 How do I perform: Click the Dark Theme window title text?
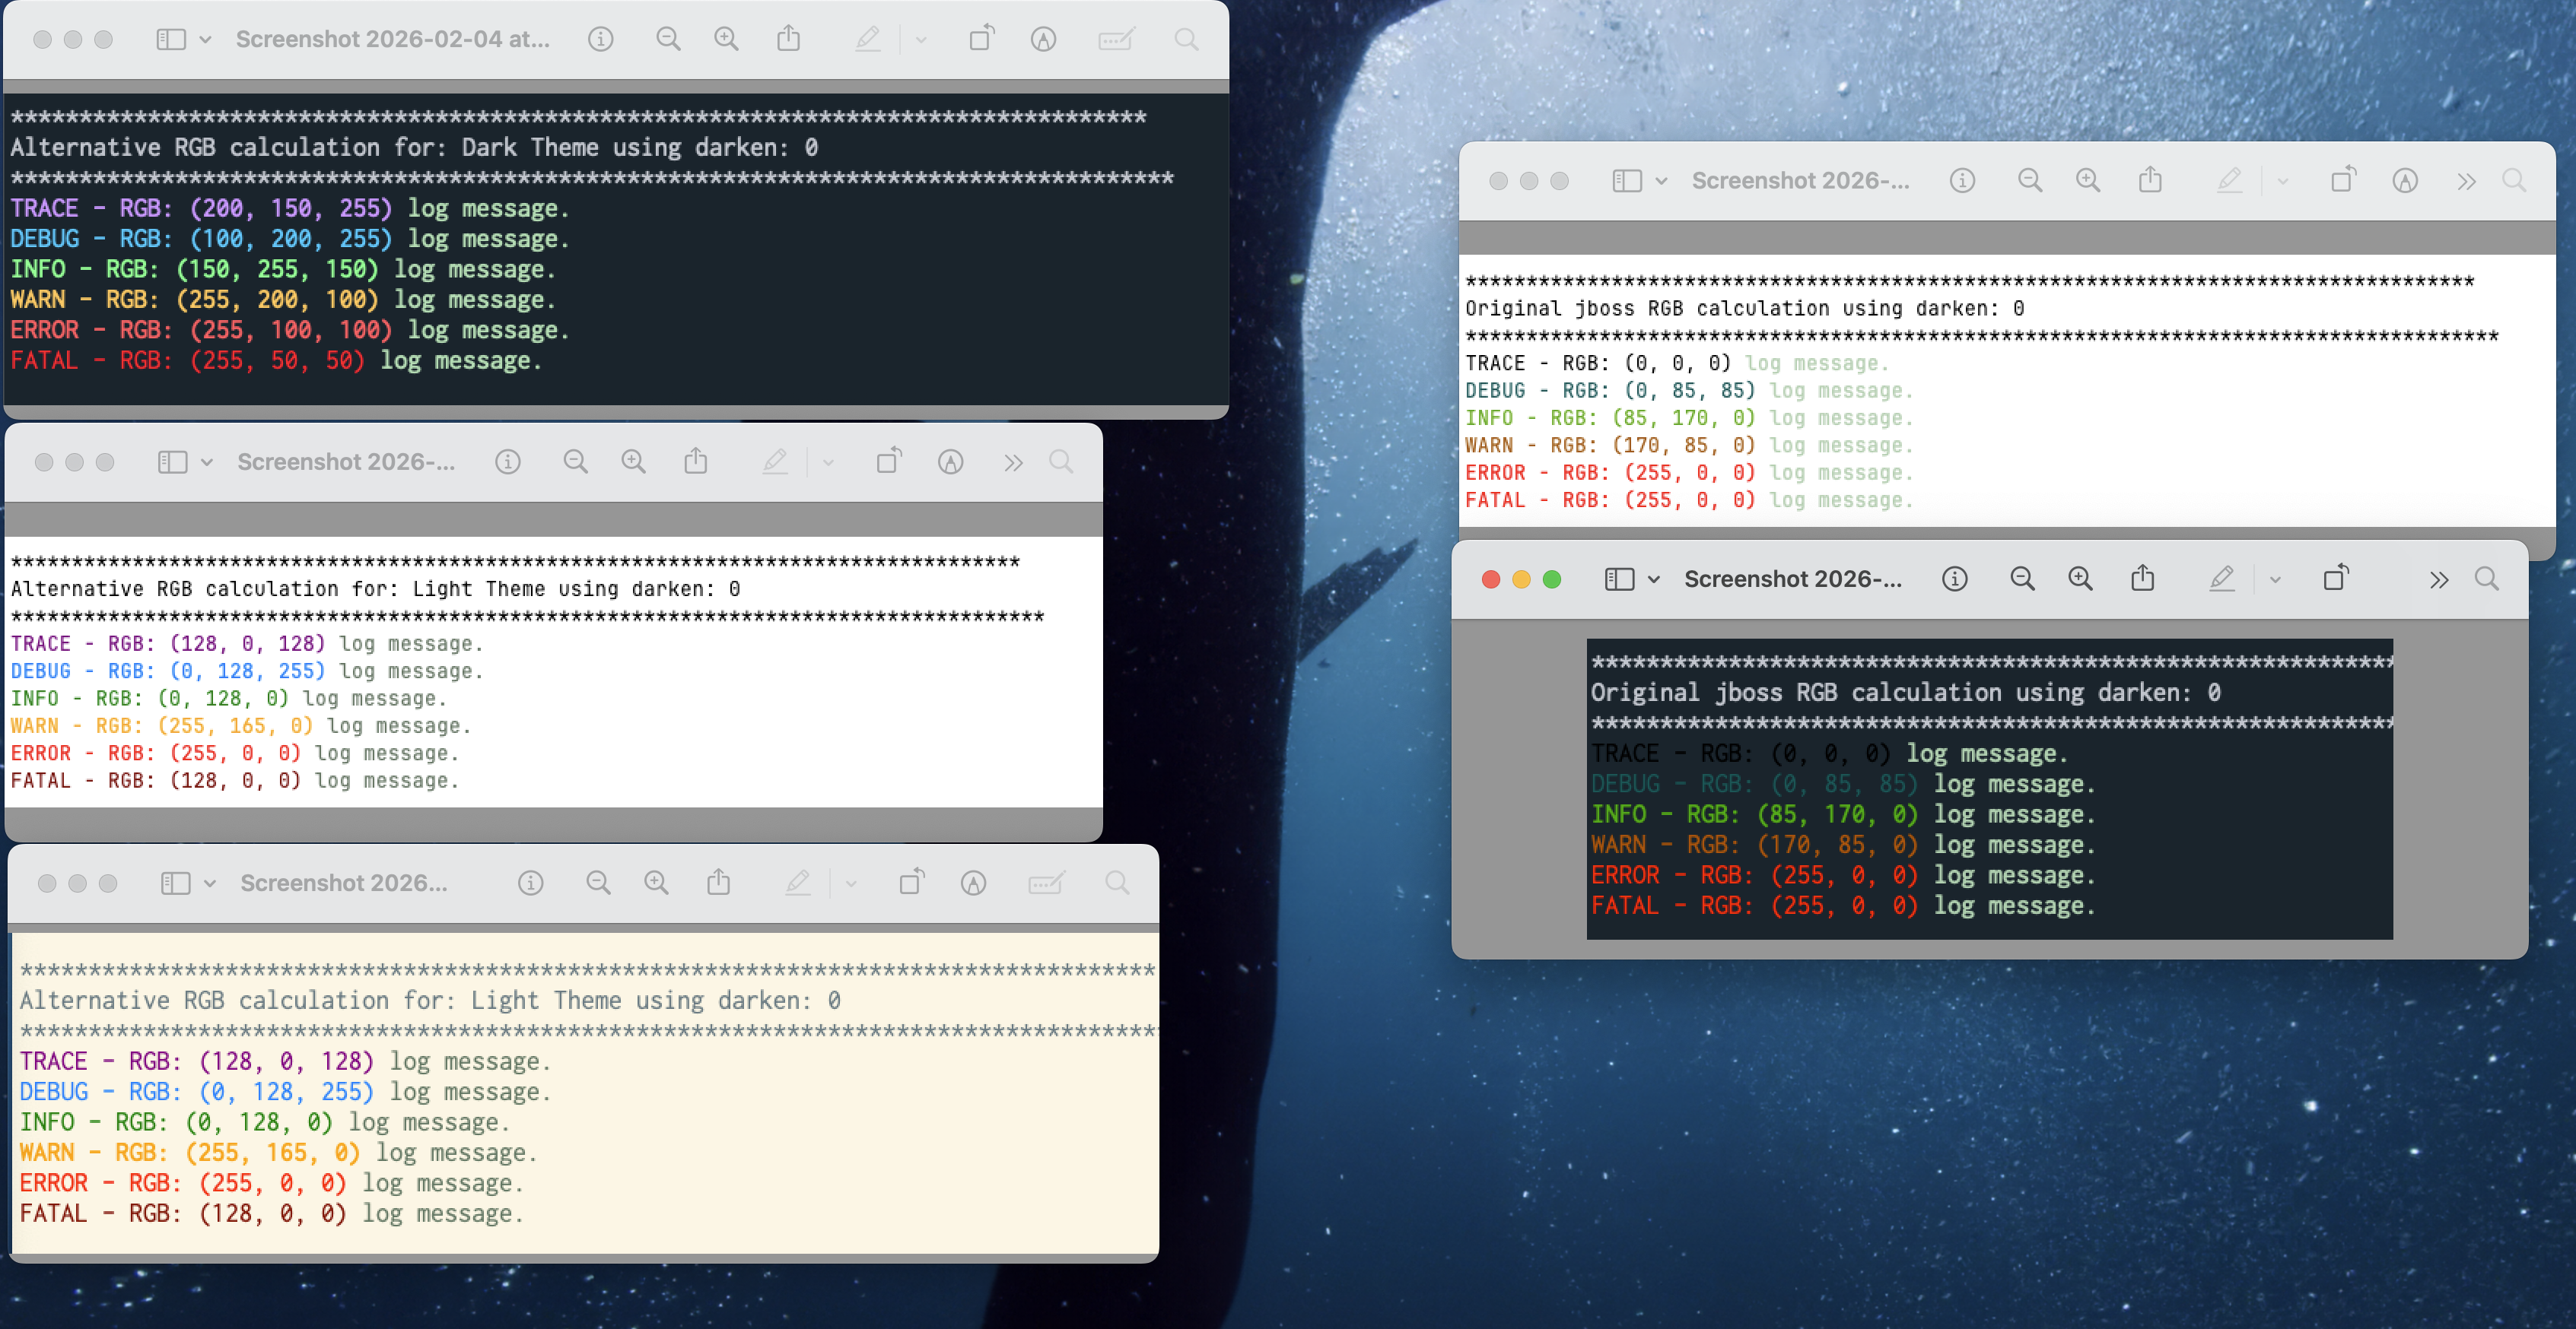[392, 39]
